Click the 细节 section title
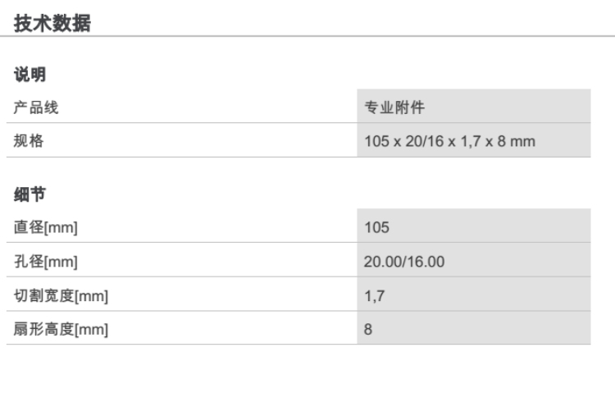The height and width of the screenshot is (393, 615). point(30,194)
